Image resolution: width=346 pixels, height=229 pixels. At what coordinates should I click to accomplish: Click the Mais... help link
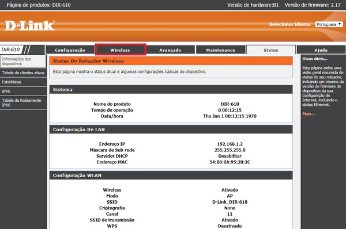pos(309,114)
